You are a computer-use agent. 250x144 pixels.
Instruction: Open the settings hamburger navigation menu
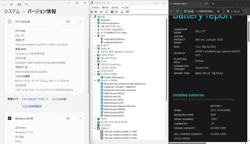(x=11, y=4)
